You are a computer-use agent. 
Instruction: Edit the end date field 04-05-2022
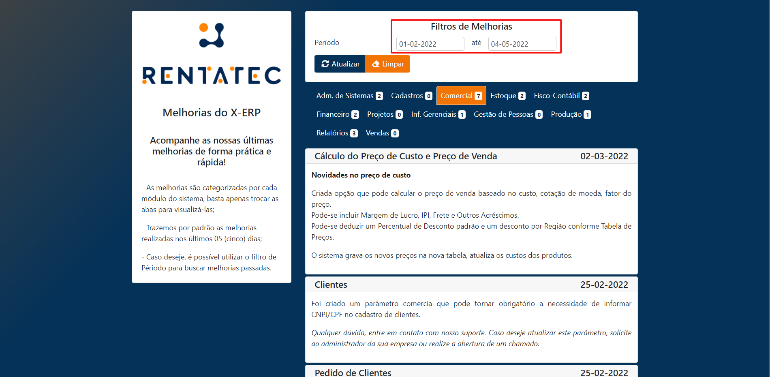(x=522, y=44)
